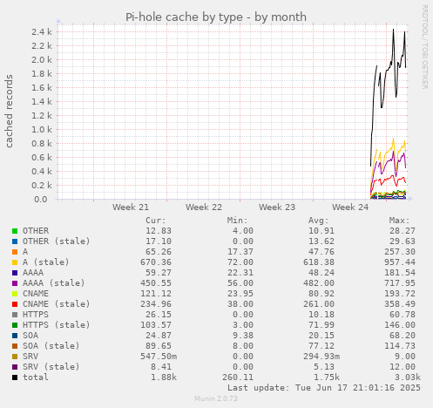Screen dimensions: 433x408
Task: Click the SRV average value 294.93m
Action: [321, 357]
